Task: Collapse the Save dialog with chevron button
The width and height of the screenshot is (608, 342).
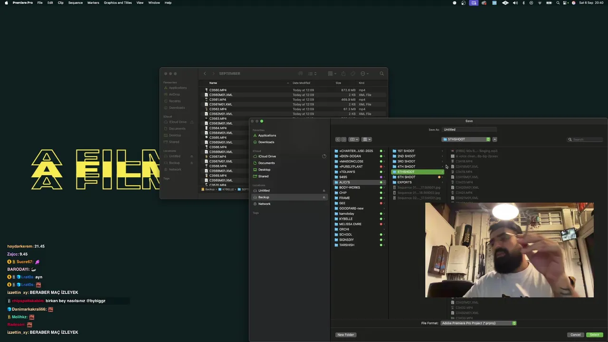Action: pos(494,139)
